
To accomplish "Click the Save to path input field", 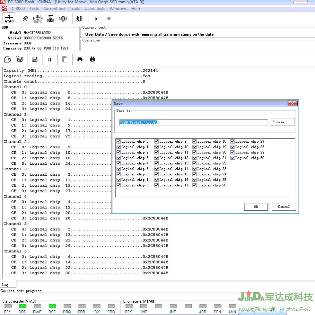I will (193, 123).
